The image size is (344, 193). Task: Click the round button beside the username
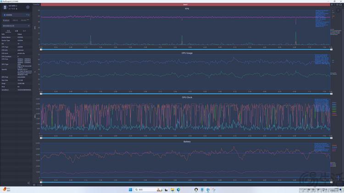point(28,7)
